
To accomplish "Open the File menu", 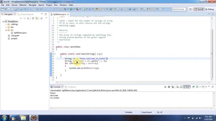I will (3, 5).
